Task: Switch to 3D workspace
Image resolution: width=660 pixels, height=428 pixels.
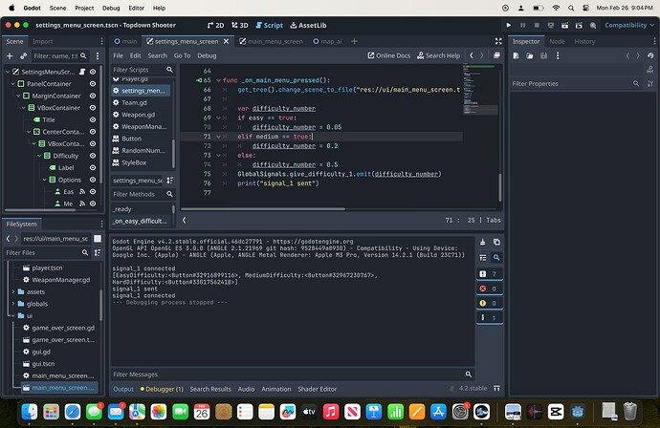Action: point(240,25)
